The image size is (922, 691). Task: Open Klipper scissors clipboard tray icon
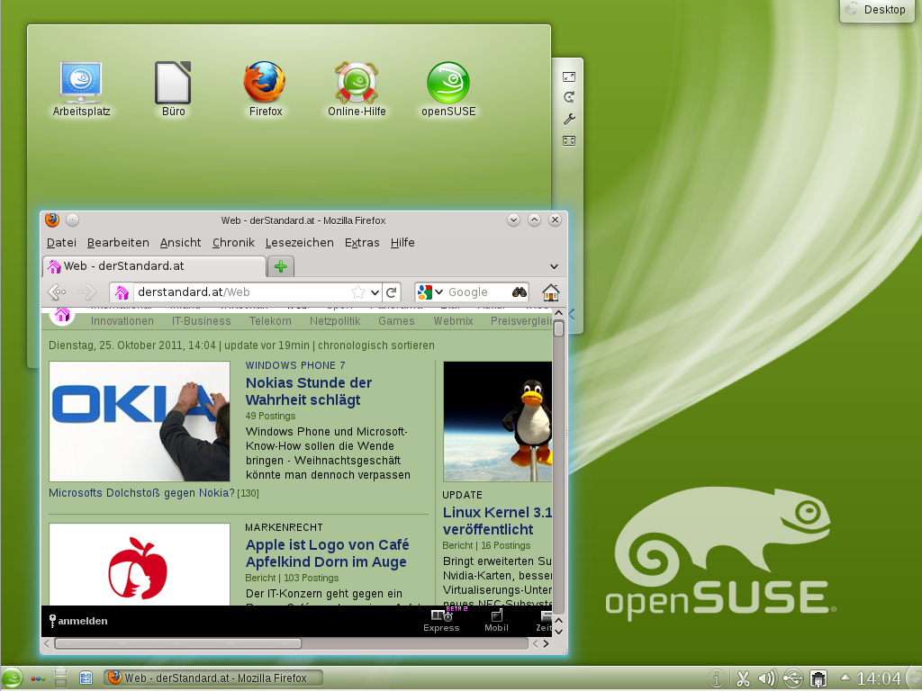point(743,678)
